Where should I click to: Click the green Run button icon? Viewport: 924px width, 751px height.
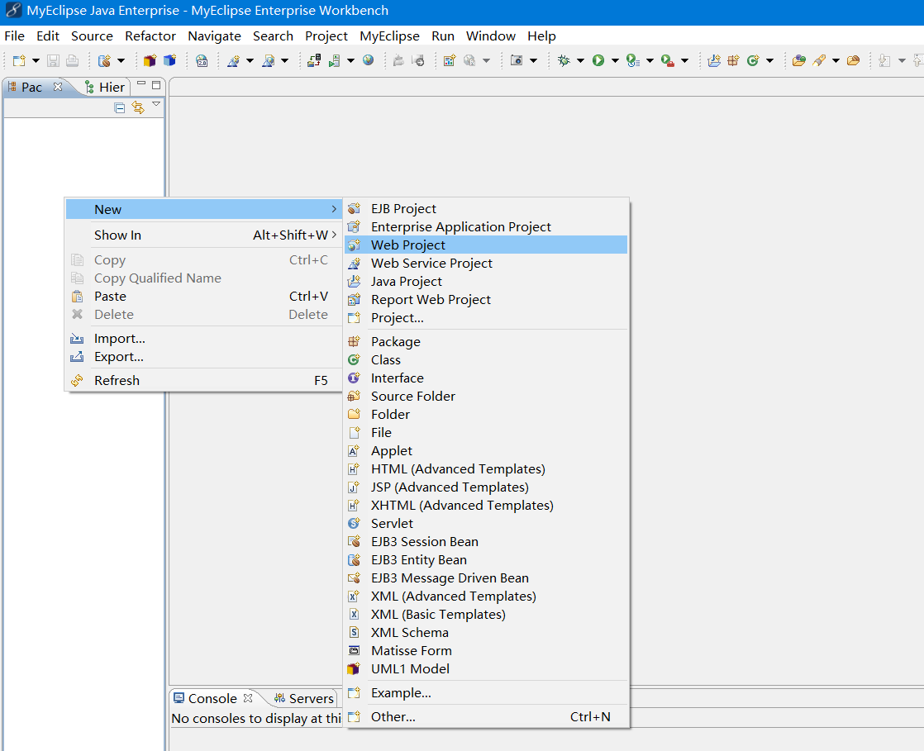(x=598, y=60)
